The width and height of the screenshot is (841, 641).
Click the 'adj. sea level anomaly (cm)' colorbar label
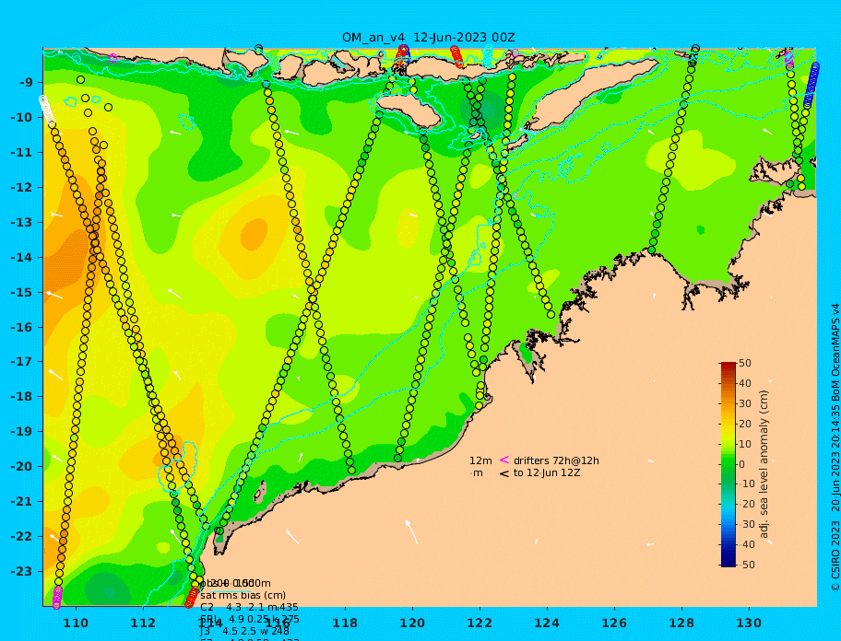click(764, 464)
